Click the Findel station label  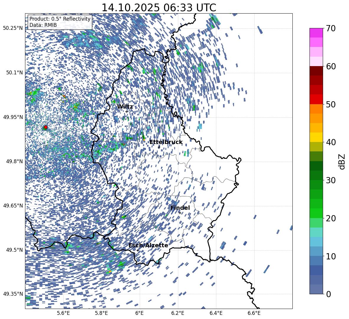180,208
